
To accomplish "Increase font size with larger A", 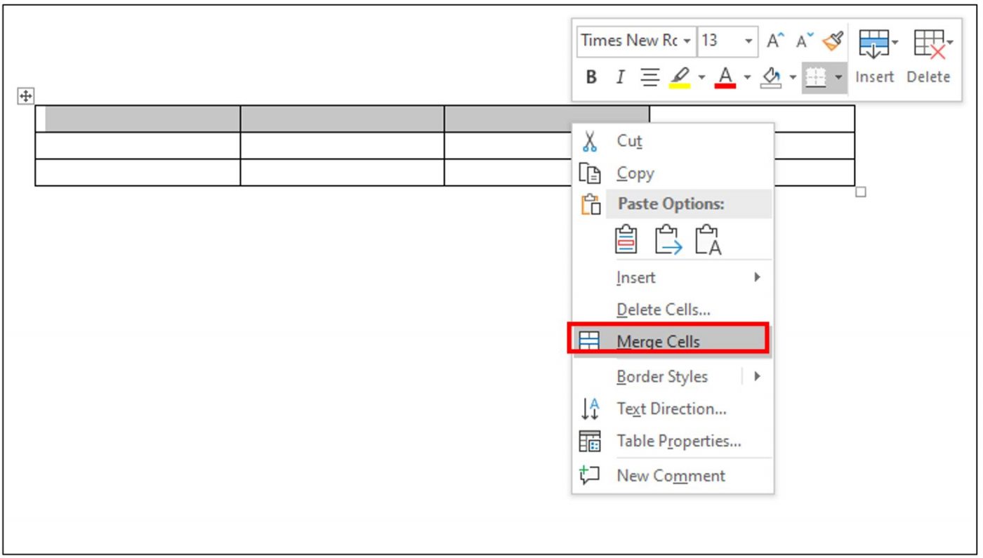I will coord(774,41).
